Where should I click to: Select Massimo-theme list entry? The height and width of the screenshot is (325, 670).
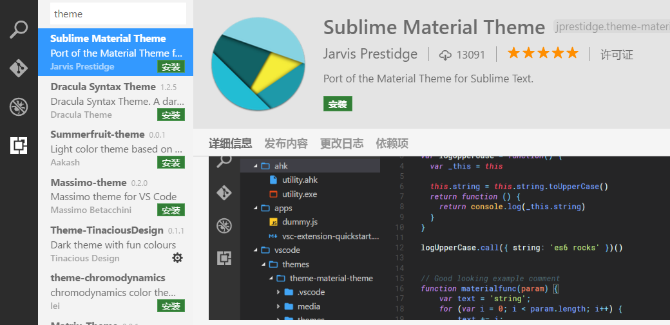pos(115,196)
